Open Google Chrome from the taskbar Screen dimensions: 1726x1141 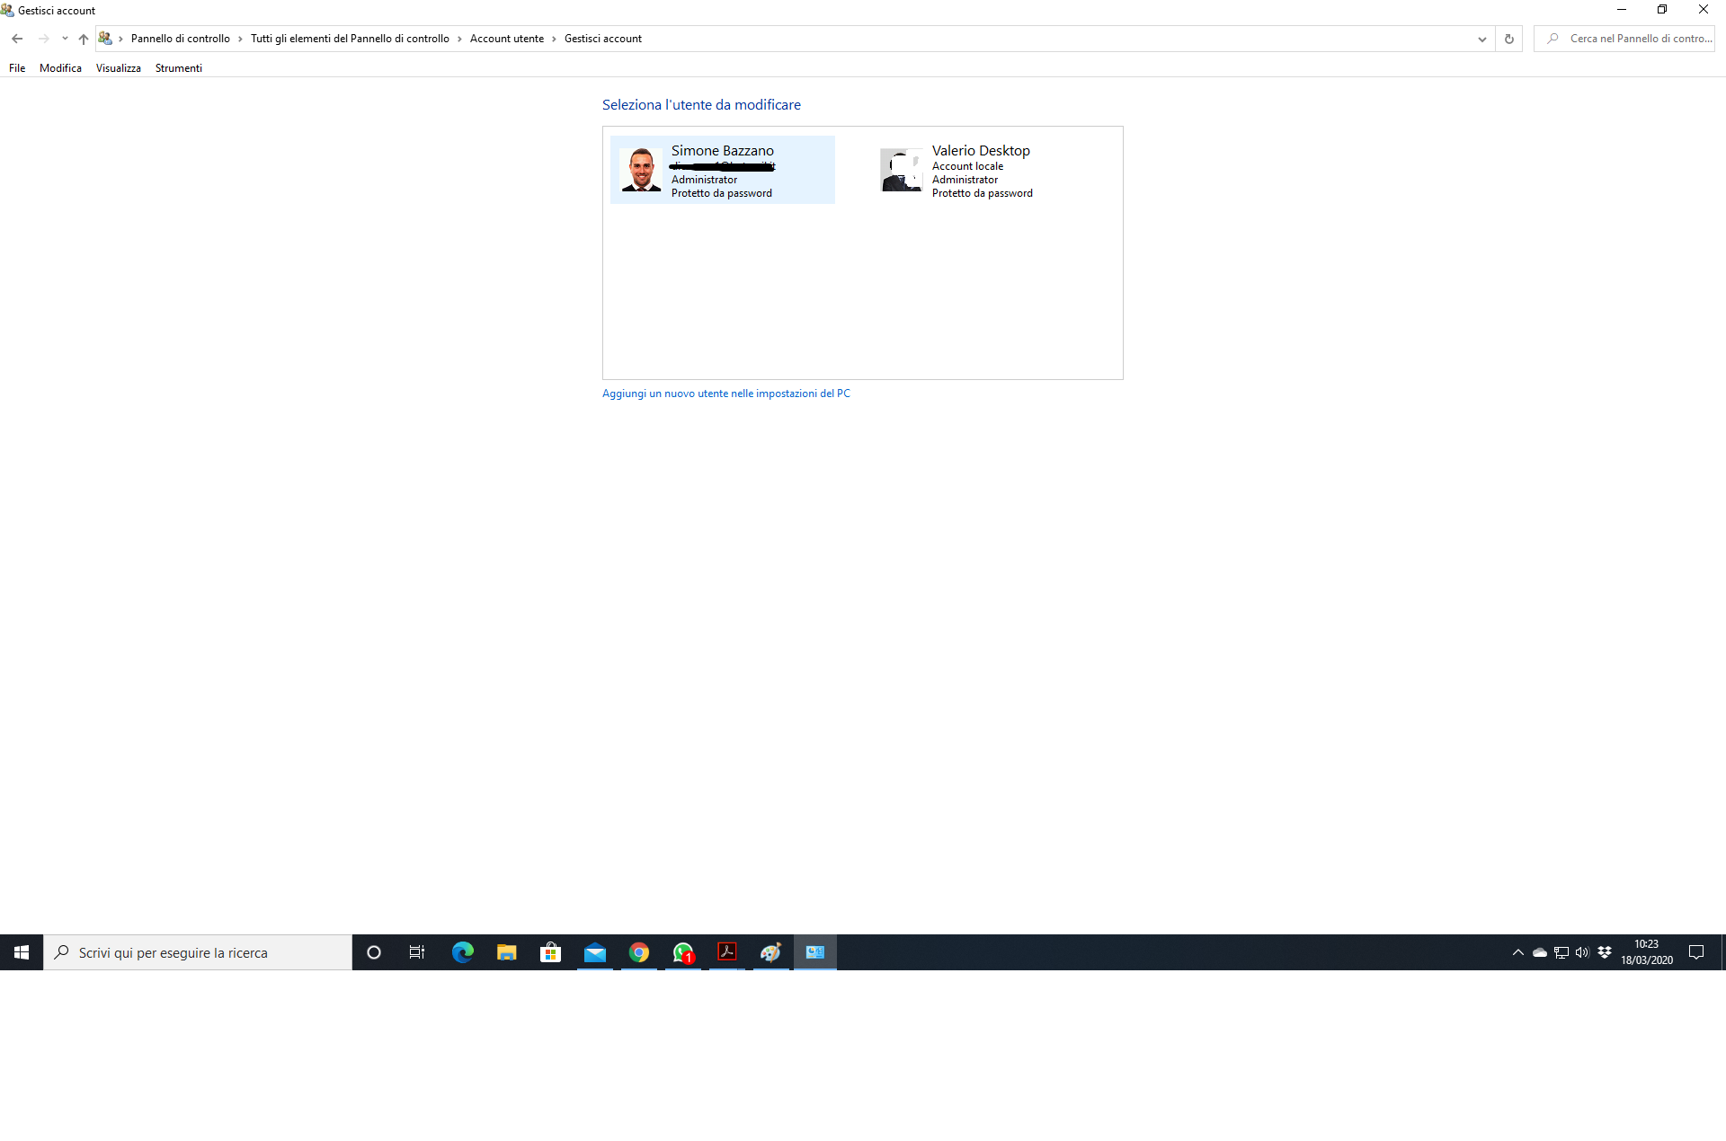pos(639,952)
